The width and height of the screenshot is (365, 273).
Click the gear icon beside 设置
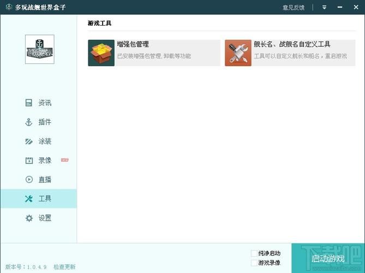[x=29, y=218]
